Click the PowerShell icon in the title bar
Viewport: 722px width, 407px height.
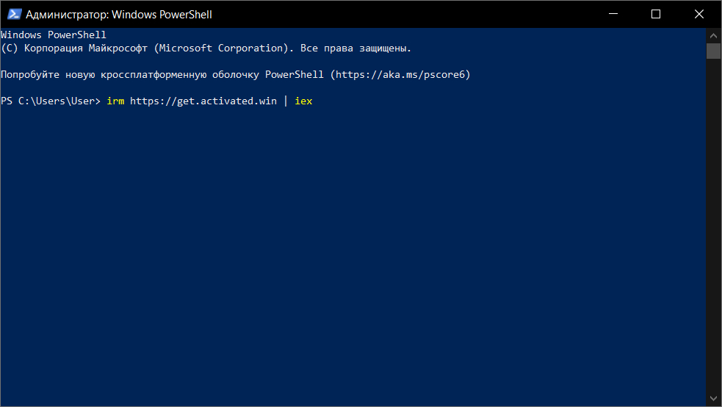pyautogui.click(x=14, y=14)
